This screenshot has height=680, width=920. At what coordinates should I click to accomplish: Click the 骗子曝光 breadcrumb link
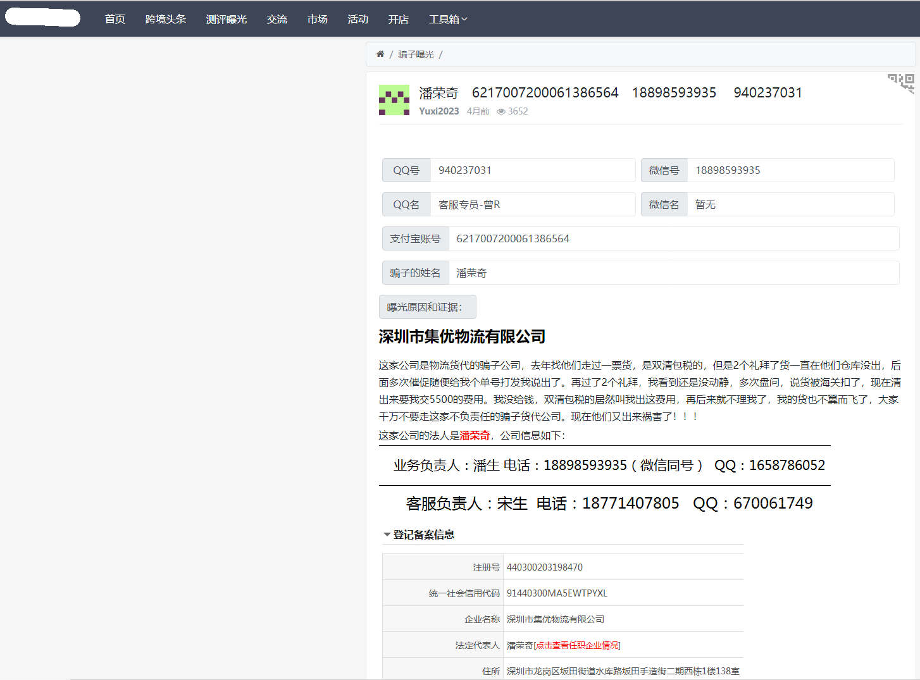coord(414,54)
